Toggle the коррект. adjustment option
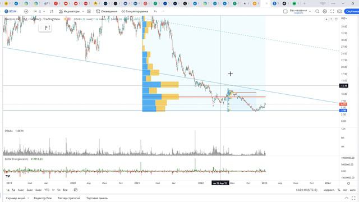Screen dimensions: 359x202 [329, 190]
